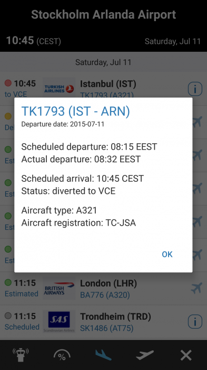
Task: Tap the TK1793 (IST - ARN) dialog title
Action: pos(75,111)
